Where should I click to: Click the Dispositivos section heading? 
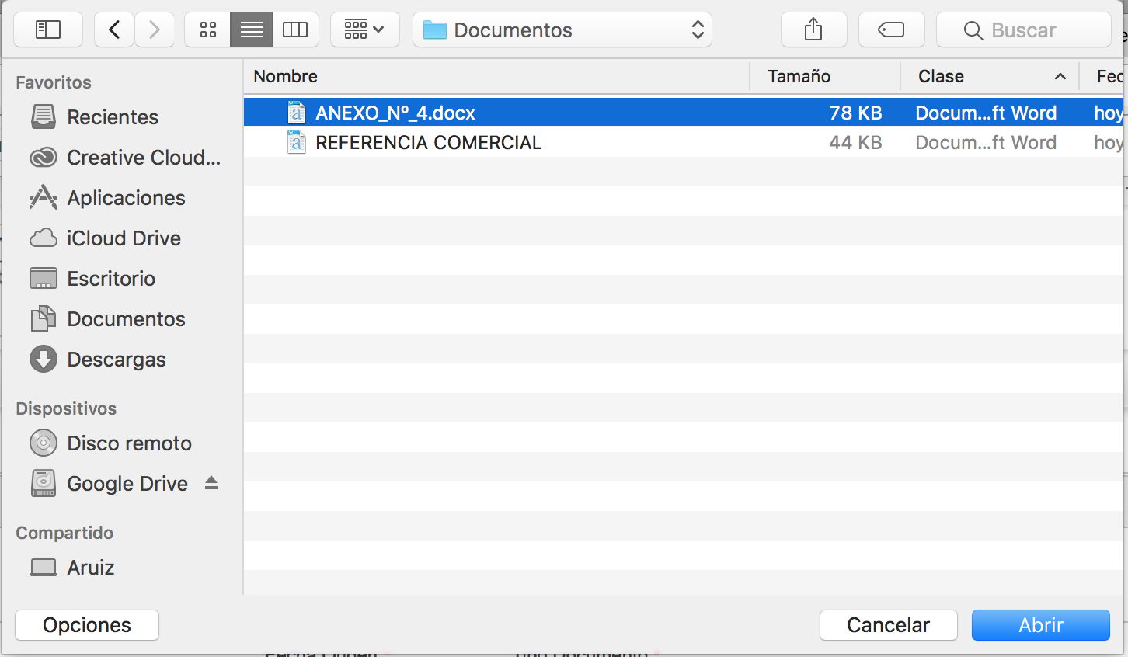point(66,408)
